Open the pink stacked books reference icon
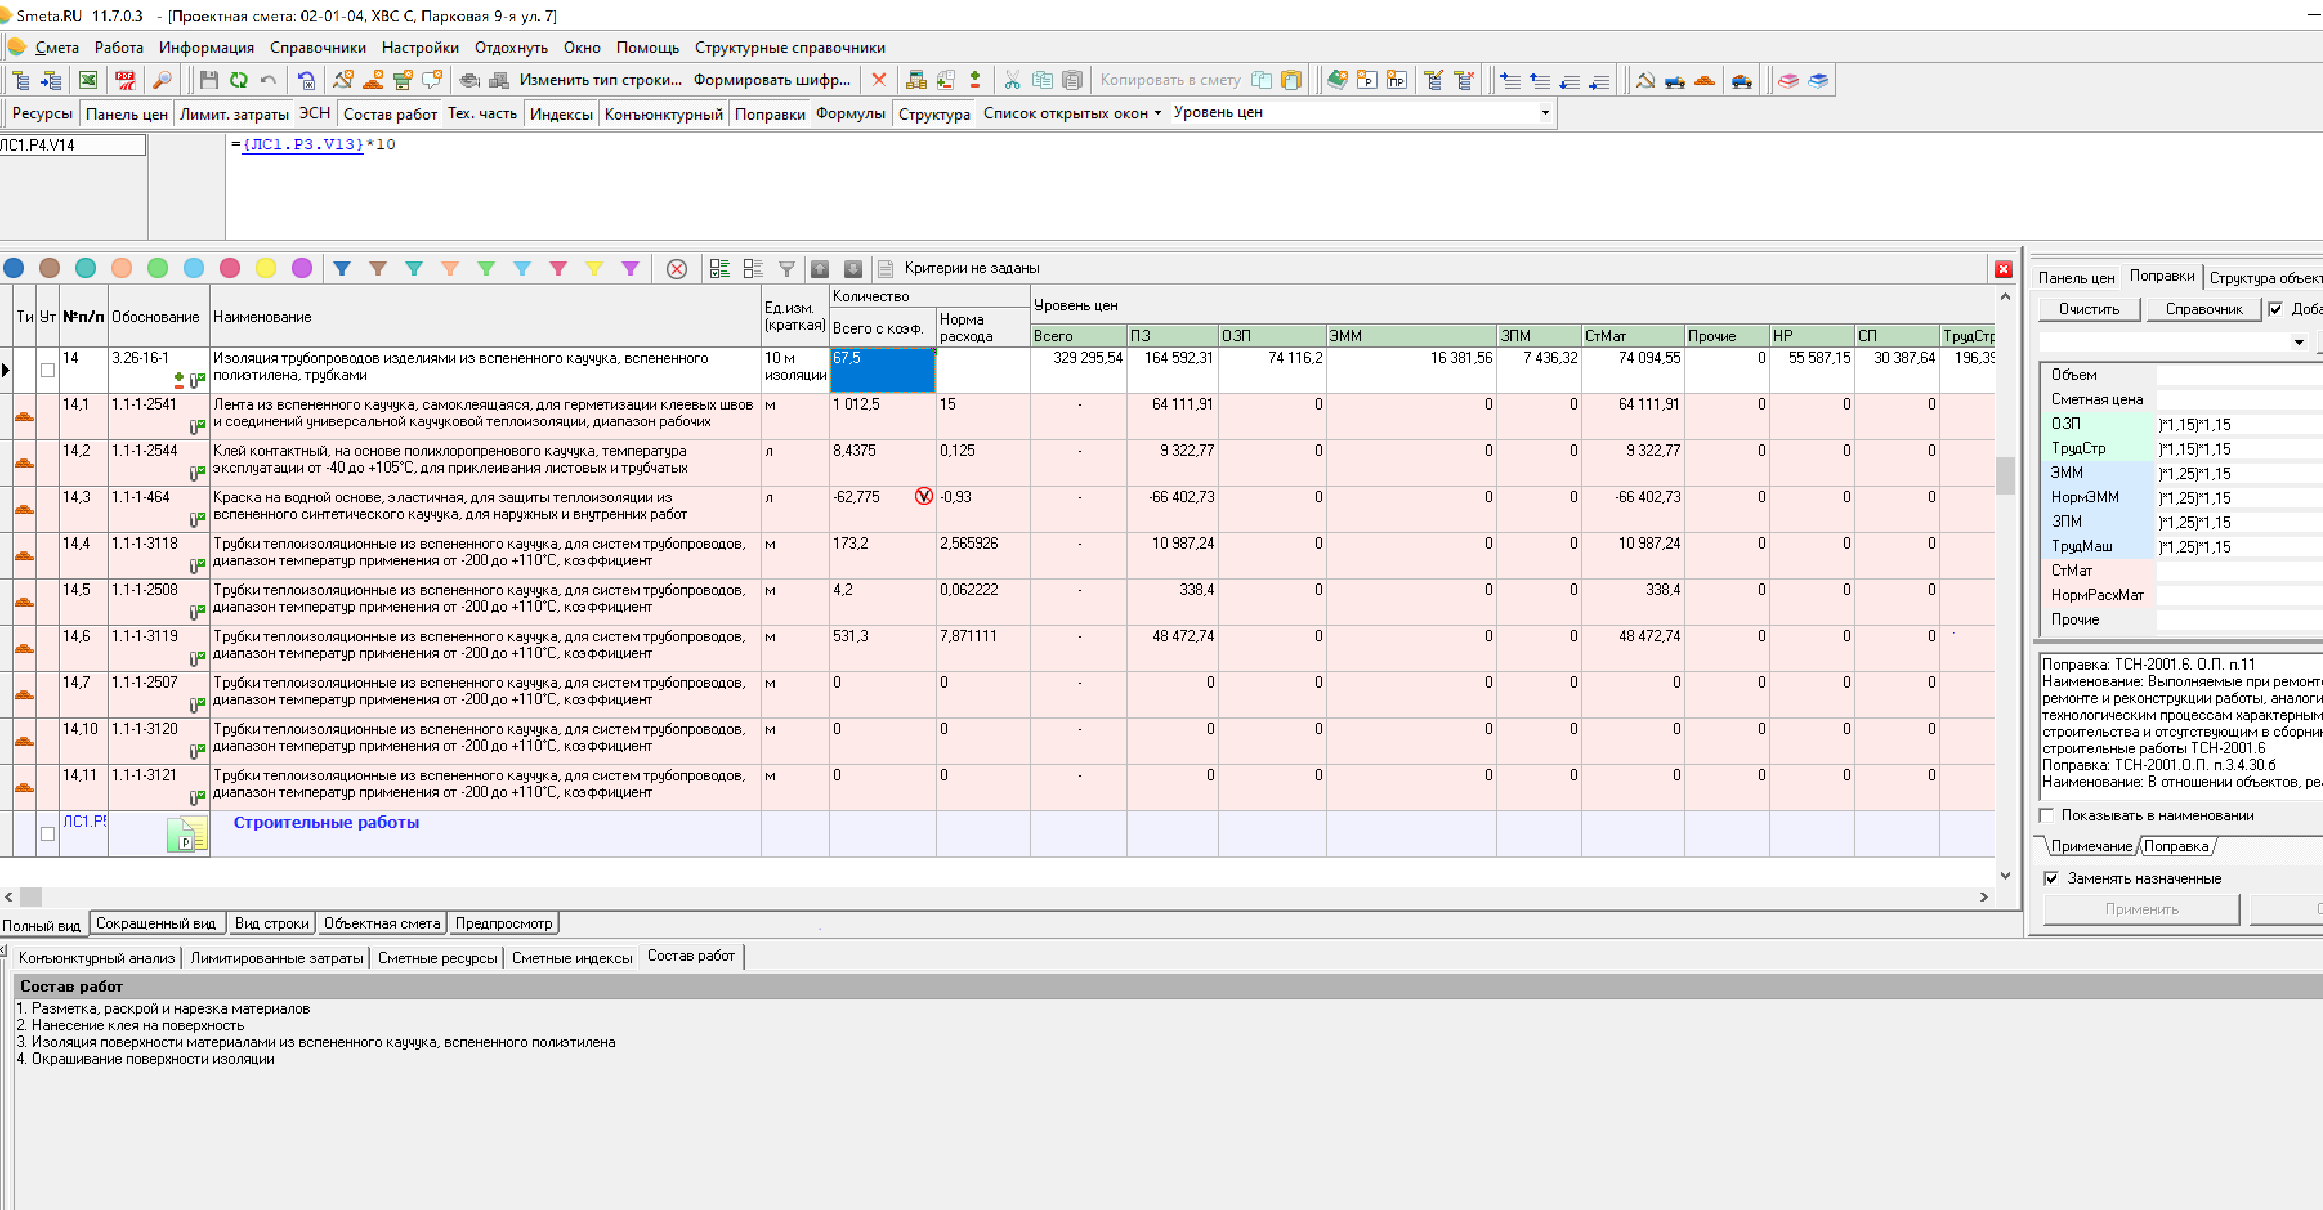The height and width of the screenshot is (1210, 2323). tap(1788, 80)
